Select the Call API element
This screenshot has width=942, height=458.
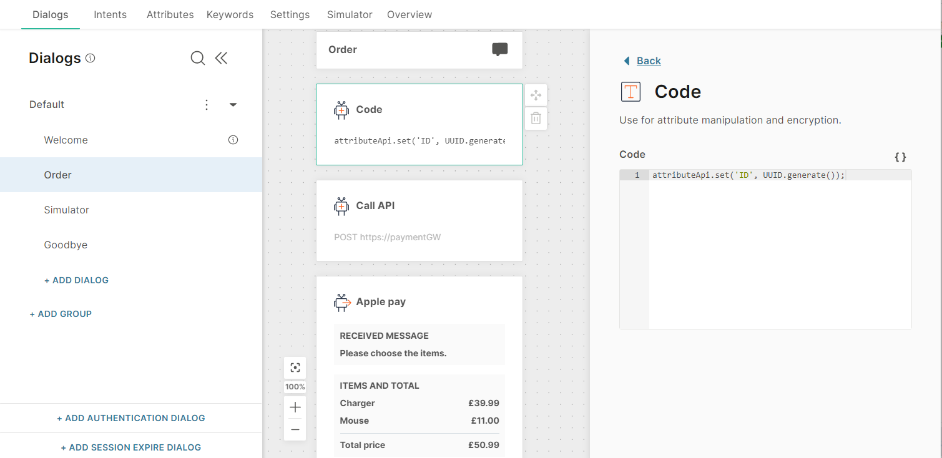(419, 220)
